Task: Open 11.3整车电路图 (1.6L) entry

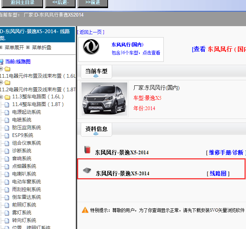Action: pos(38,96)
